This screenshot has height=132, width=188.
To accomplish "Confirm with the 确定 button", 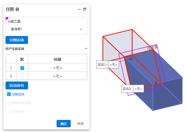I will 64,124.
